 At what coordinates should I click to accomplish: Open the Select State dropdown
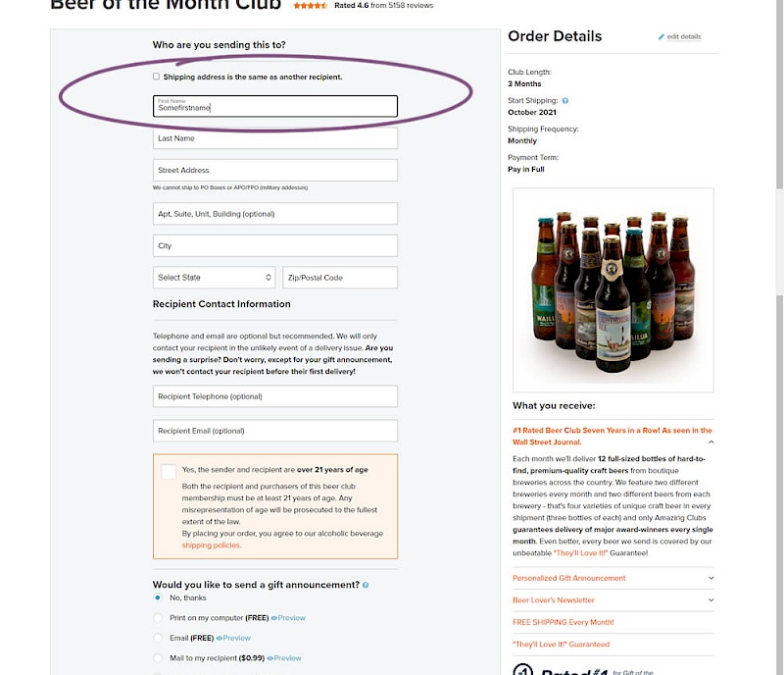tap(213, 278)
